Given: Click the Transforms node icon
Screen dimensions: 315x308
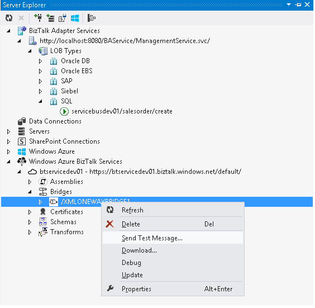Looking at the screenshot, I should pos(43,232).
